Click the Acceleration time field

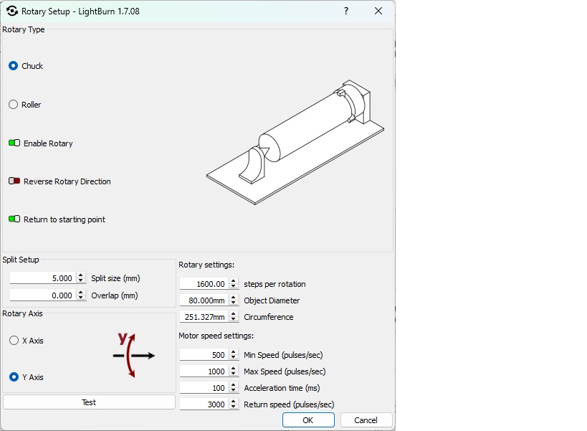point(204,387)
